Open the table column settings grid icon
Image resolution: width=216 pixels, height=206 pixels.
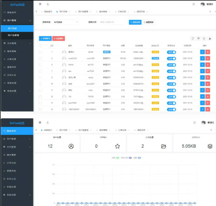pos(198,39)
